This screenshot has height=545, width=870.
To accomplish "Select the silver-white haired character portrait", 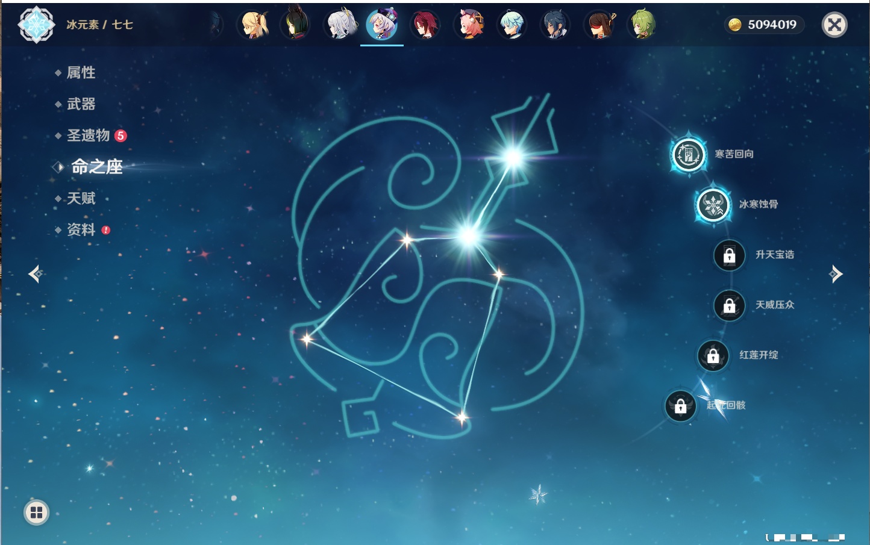I will 340,25.
